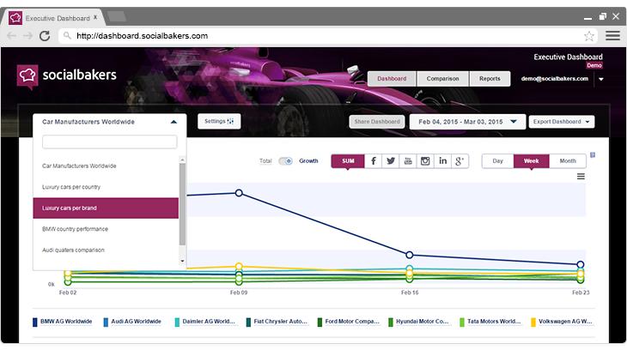This screenshot has height=362, width=627.
Task: Click the Total label
Action: coord(265,161)
